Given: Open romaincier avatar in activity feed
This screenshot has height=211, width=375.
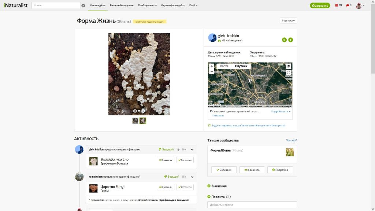Looking at the screenshot, I should 79,177.
